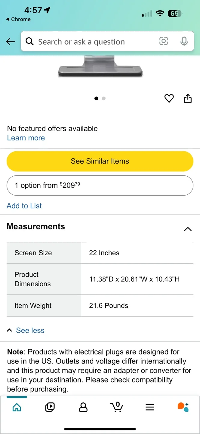The image size is (200, 434).
Task: Open the hamburger menu in bottom bar
Action: pos(149,407)
